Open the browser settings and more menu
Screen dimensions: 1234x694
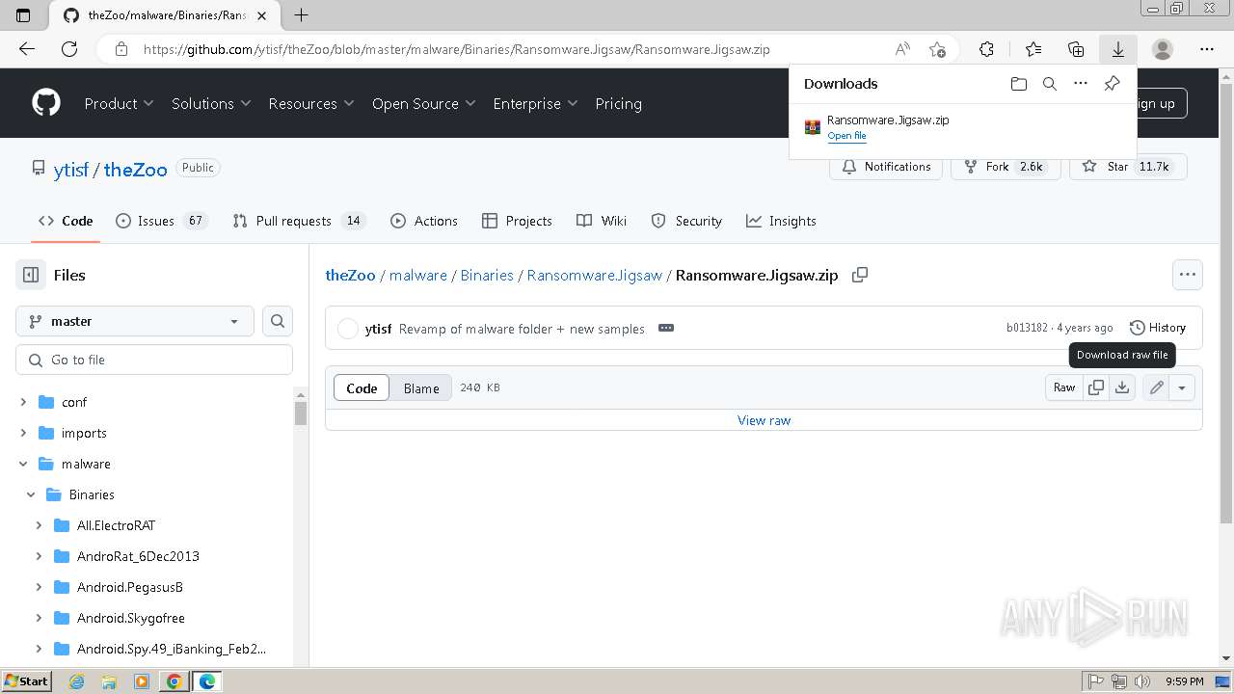coord(1207,49)
